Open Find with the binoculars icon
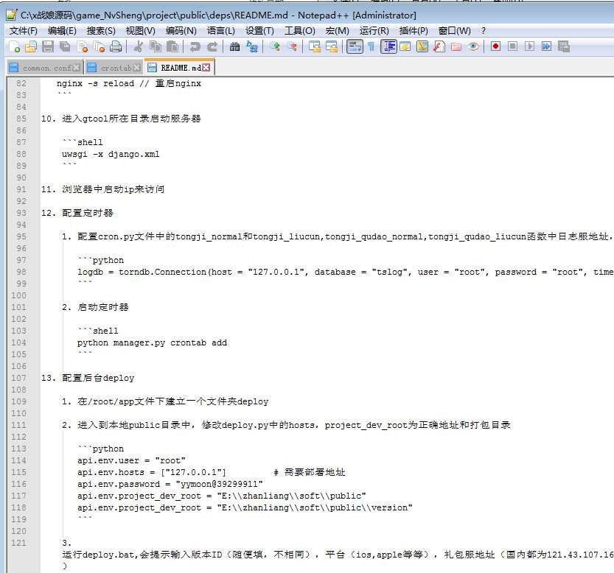The height and width of the screenshot is (573, 614). point(234,46)
